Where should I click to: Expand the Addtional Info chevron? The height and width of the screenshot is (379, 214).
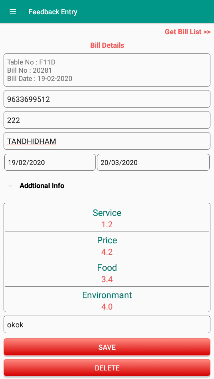pyautogui.click(x=10, y=186)
